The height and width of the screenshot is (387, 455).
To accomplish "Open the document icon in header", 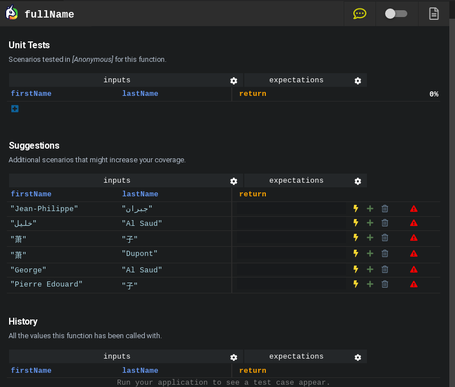I will click(433, 14).
